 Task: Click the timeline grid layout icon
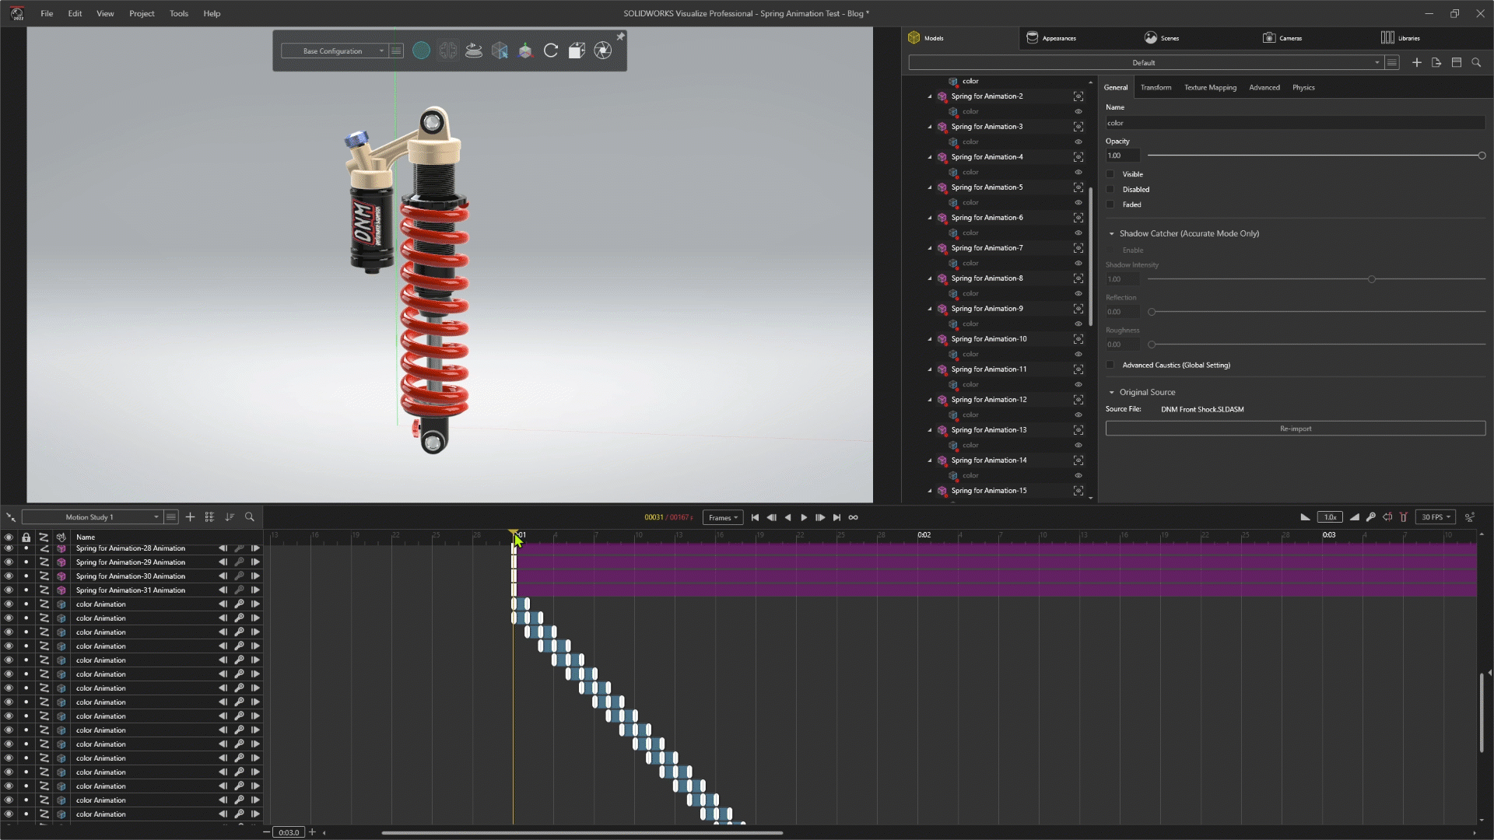(209, 517)
